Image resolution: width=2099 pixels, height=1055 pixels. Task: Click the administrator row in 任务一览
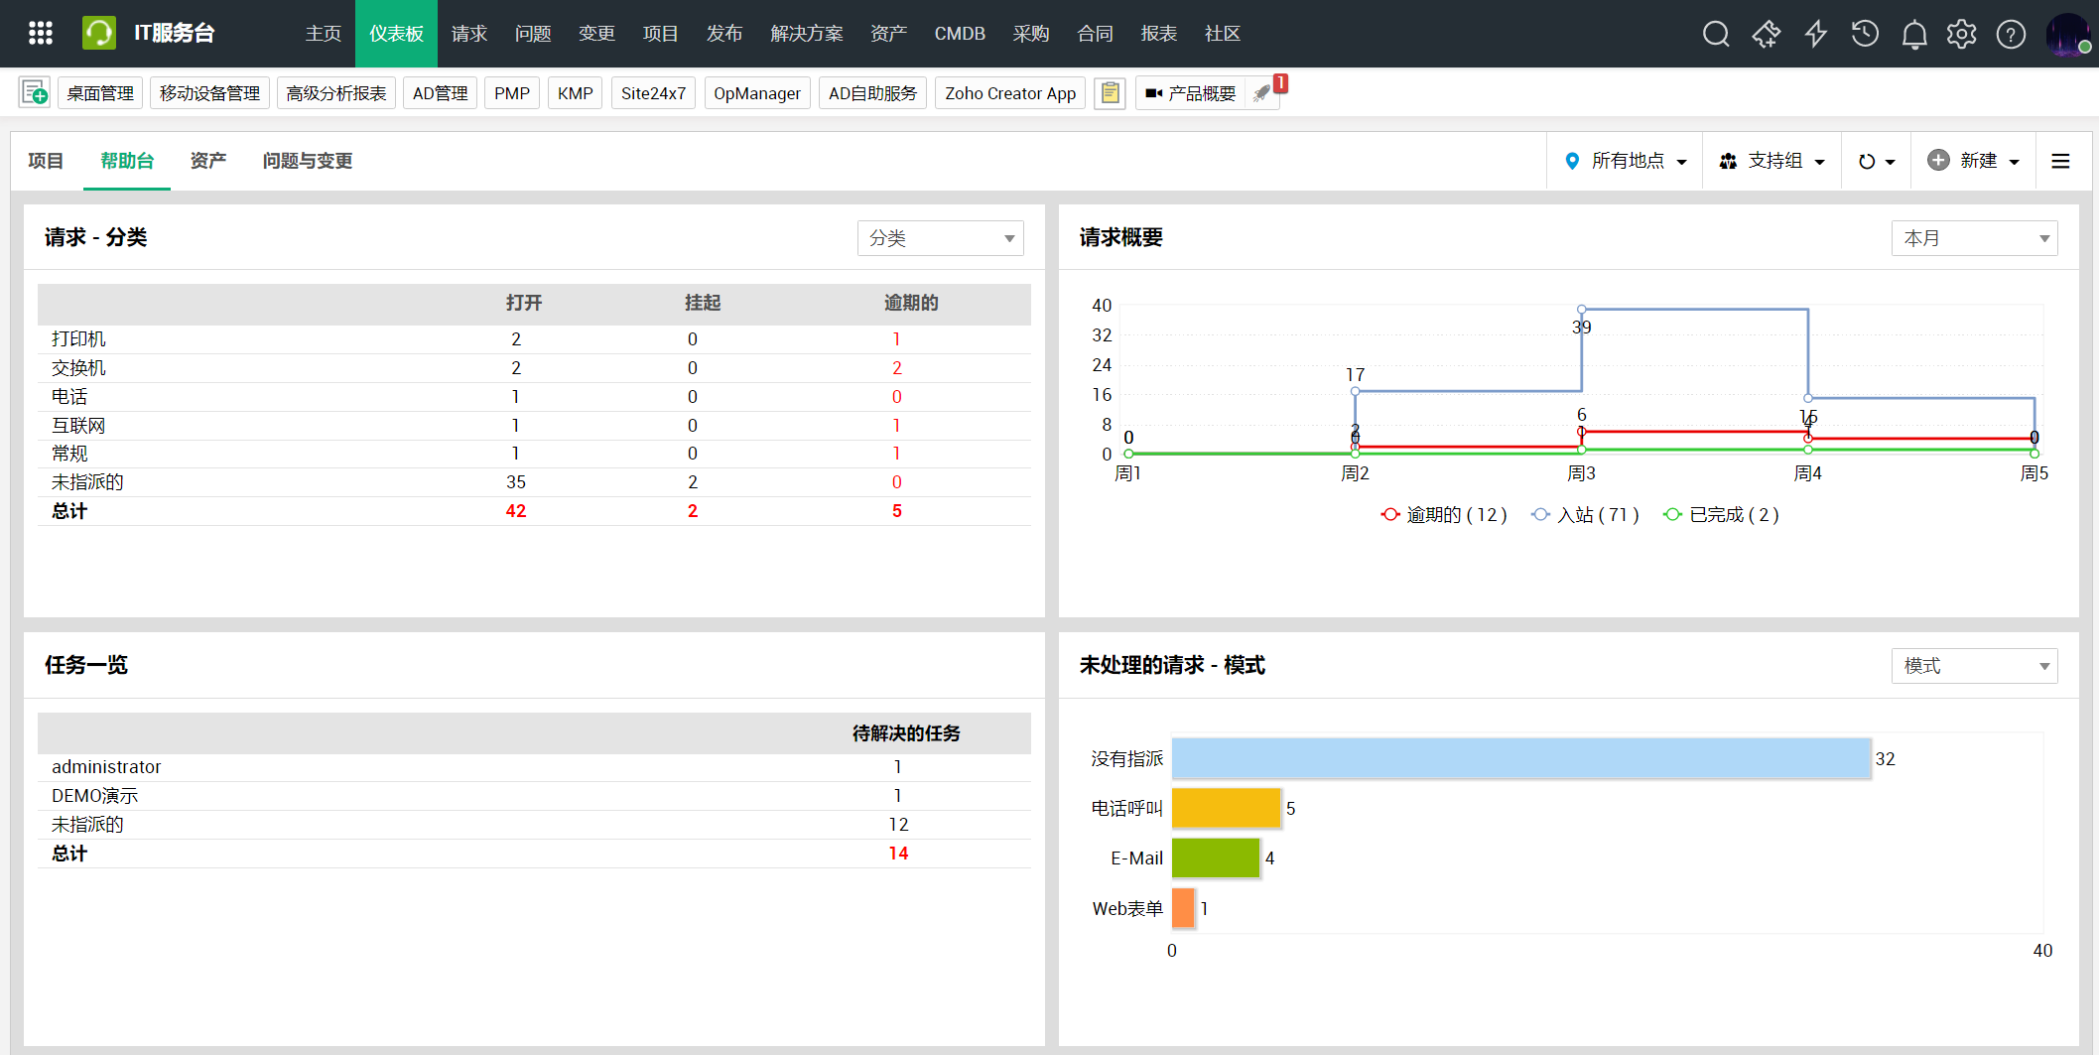[106, 766]
